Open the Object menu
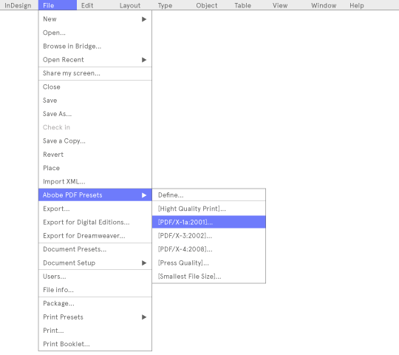The width and height of the screenshot is (399, 355). [x=207, y=5]
